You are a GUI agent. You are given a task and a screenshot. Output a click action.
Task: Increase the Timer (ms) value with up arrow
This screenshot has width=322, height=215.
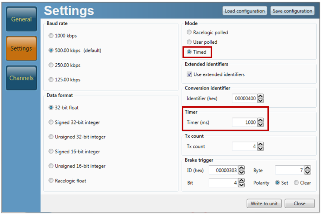(x=260, y=120)
